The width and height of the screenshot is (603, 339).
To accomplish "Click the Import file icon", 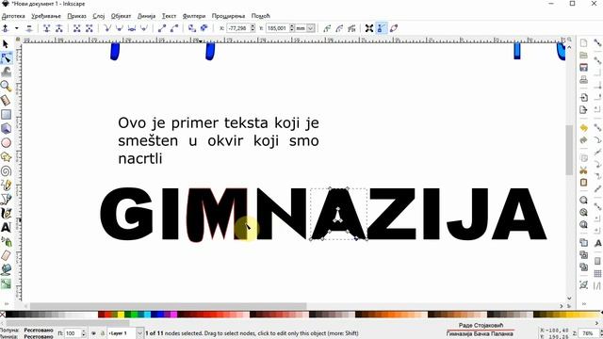I will 584,98.
